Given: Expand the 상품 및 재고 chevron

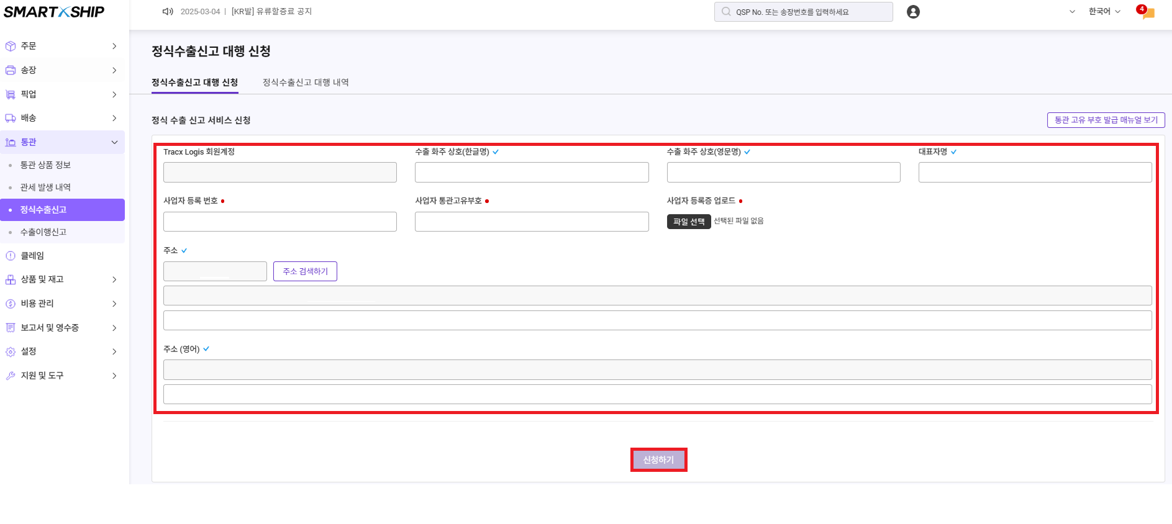Looking at the screenshot, I should [x=114, y=279].
